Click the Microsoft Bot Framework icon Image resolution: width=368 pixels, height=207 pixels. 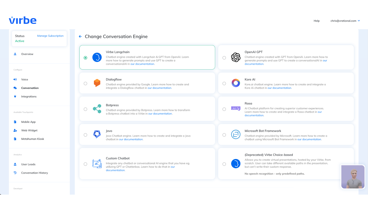click(236, 134)
